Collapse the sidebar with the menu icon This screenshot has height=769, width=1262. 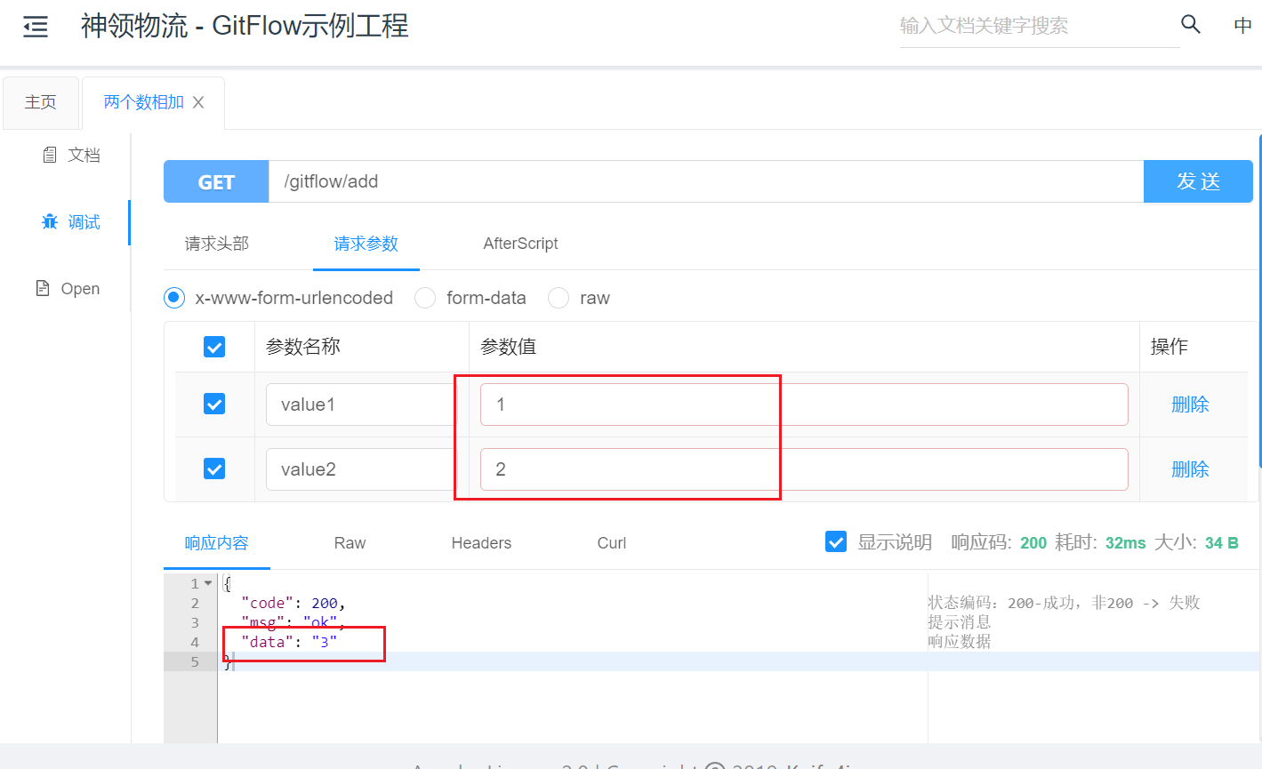click(36, 27)
